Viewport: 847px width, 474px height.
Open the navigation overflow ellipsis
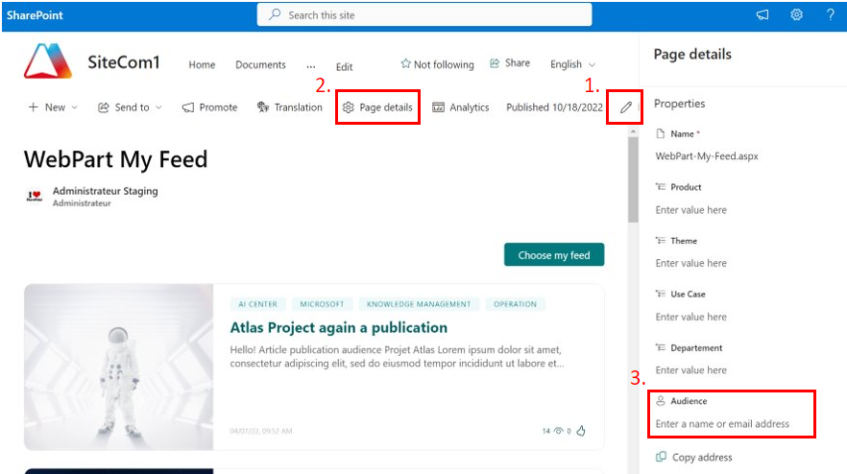310,66
